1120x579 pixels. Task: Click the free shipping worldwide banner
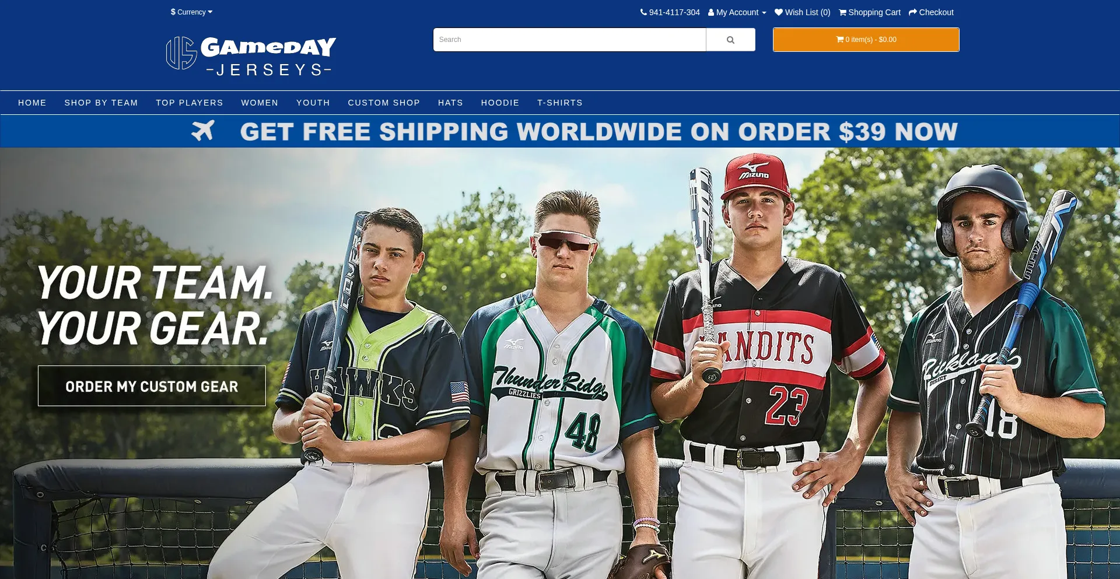point(560,131)
